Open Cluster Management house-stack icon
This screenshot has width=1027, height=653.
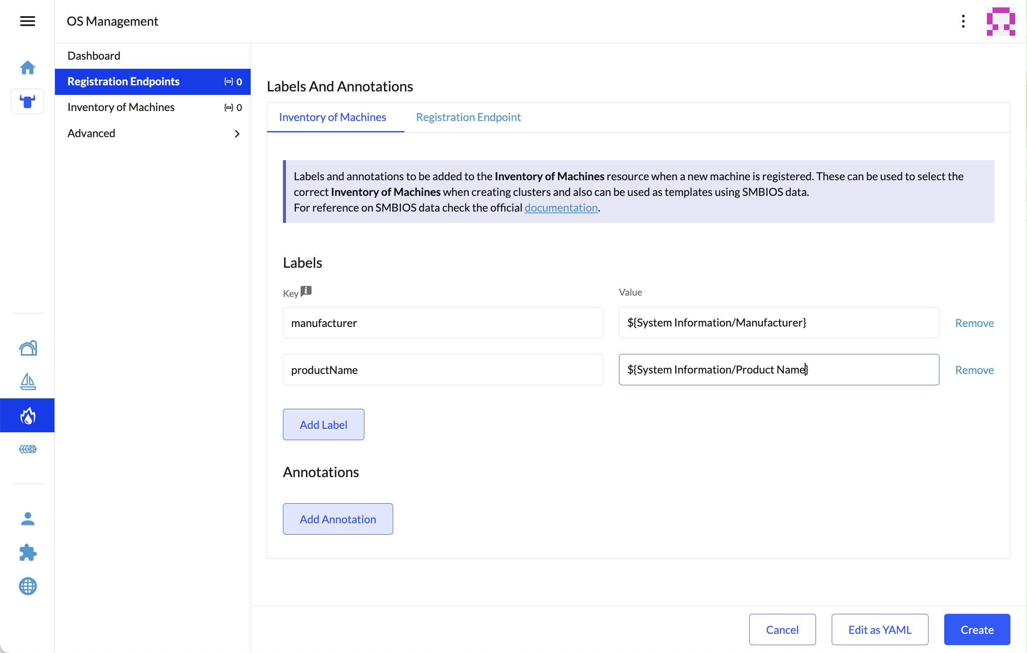(x=28, y=348)
